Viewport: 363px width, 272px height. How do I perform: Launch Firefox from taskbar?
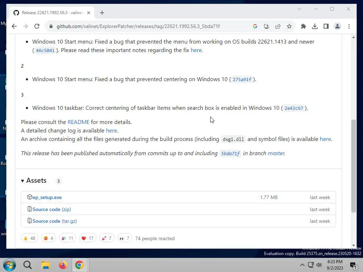[x=62, y=265]
